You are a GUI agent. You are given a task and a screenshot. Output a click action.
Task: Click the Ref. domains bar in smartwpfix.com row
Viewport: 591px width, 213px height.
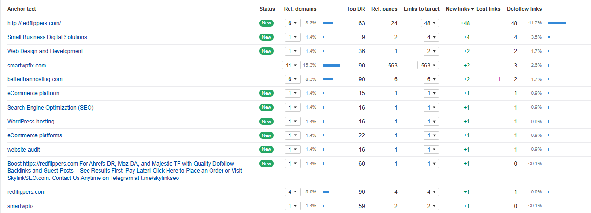pos(331,66)
